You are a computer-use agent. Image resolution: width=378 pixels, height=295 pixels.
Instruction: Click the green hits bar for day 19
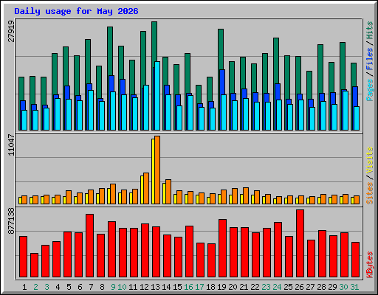(221, 49)
